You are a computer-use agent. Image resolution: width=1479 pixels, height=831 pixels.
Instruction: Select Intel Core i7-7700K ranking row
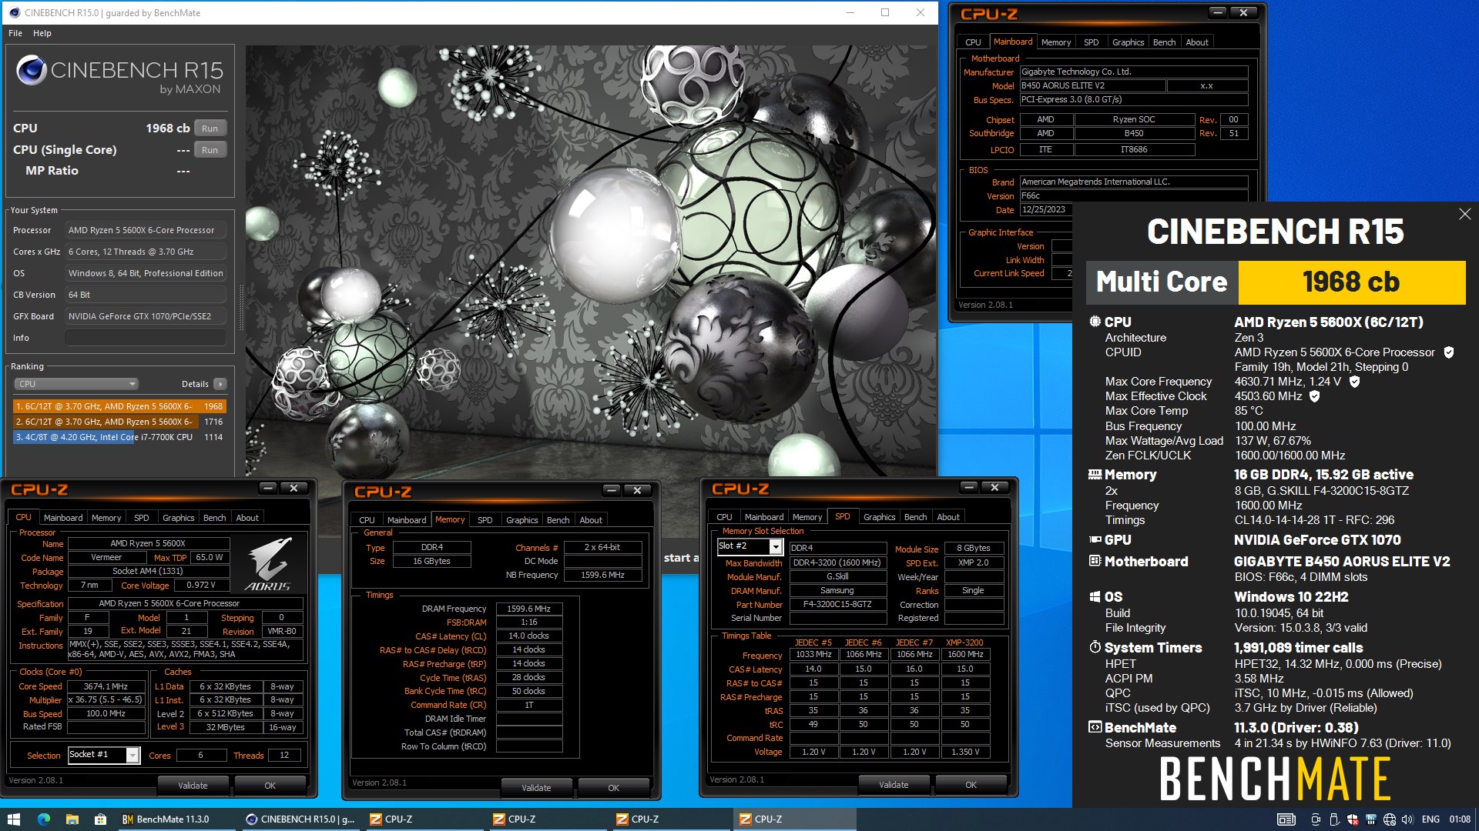coord(119,437)
